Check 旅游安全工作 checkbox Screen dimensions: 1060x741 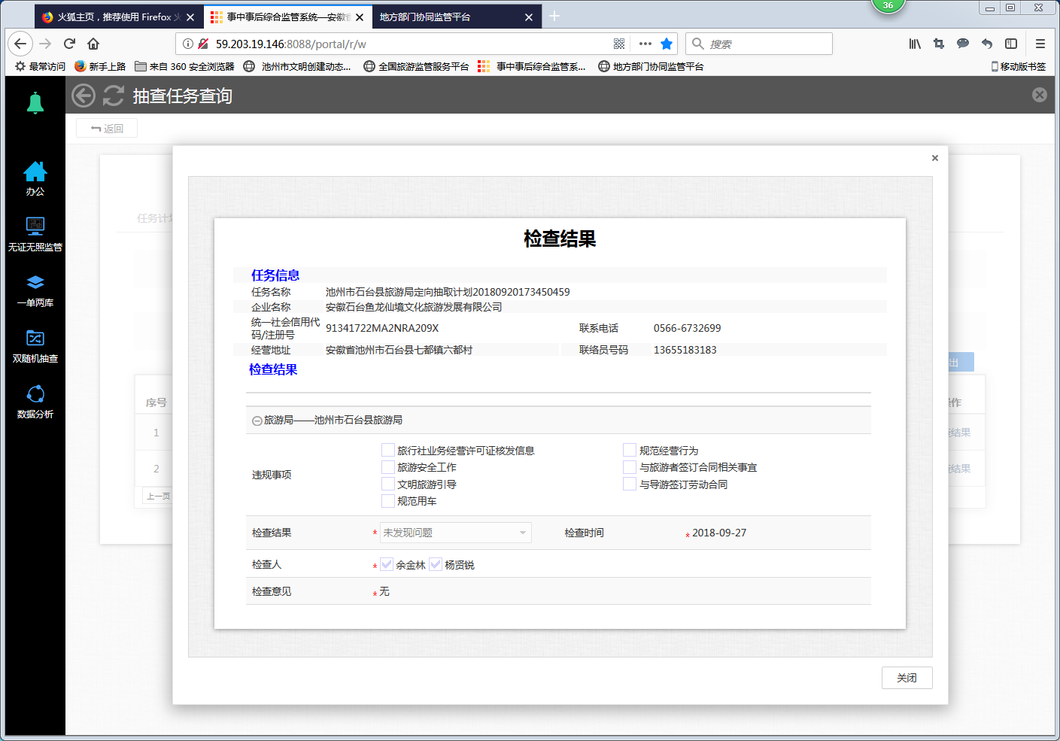388,467
